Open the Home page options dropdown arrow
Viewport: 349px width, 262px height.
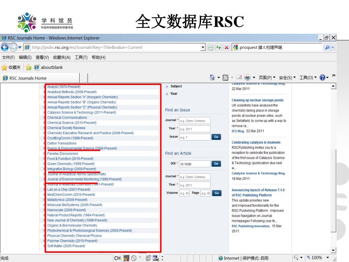tap(218, 77)
